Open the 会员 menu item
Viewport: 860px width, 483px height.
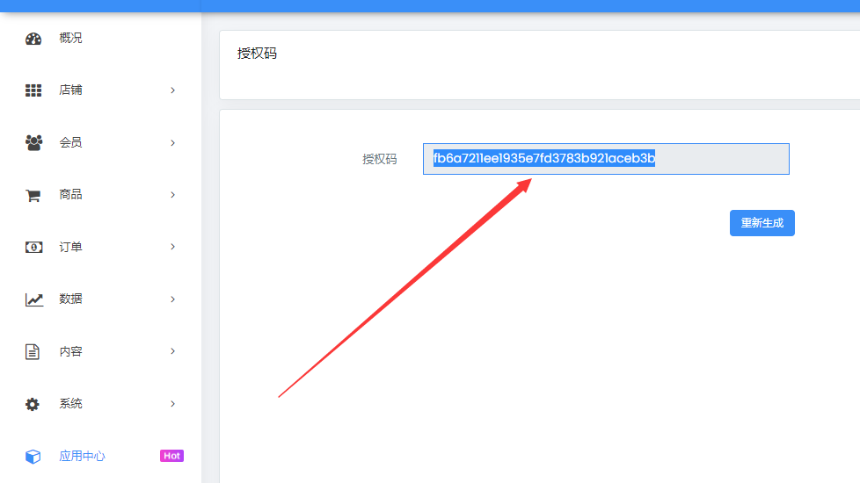click(x=70, y=142)
